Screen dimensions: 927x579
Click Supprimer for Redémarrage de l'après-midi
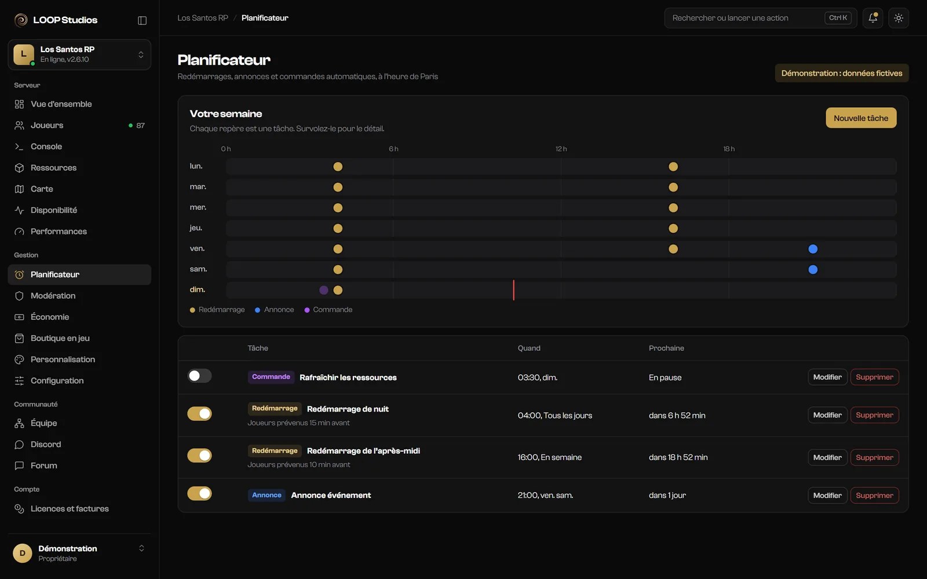click(x=874, y=457)
